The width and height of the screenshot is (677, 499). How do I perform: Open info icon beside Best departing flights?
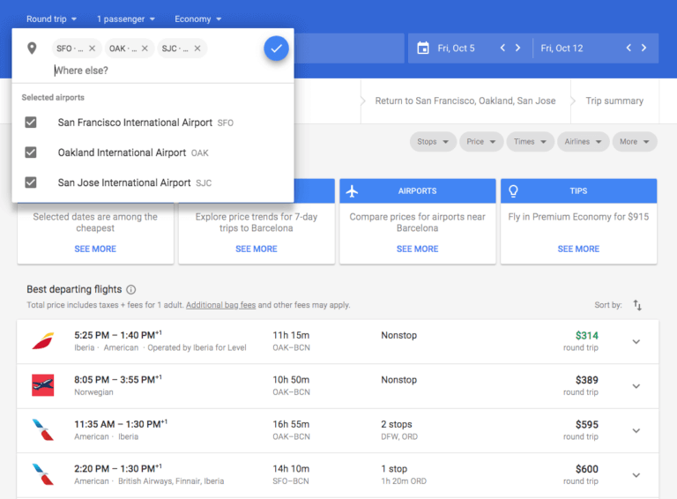tap(130, 290)
